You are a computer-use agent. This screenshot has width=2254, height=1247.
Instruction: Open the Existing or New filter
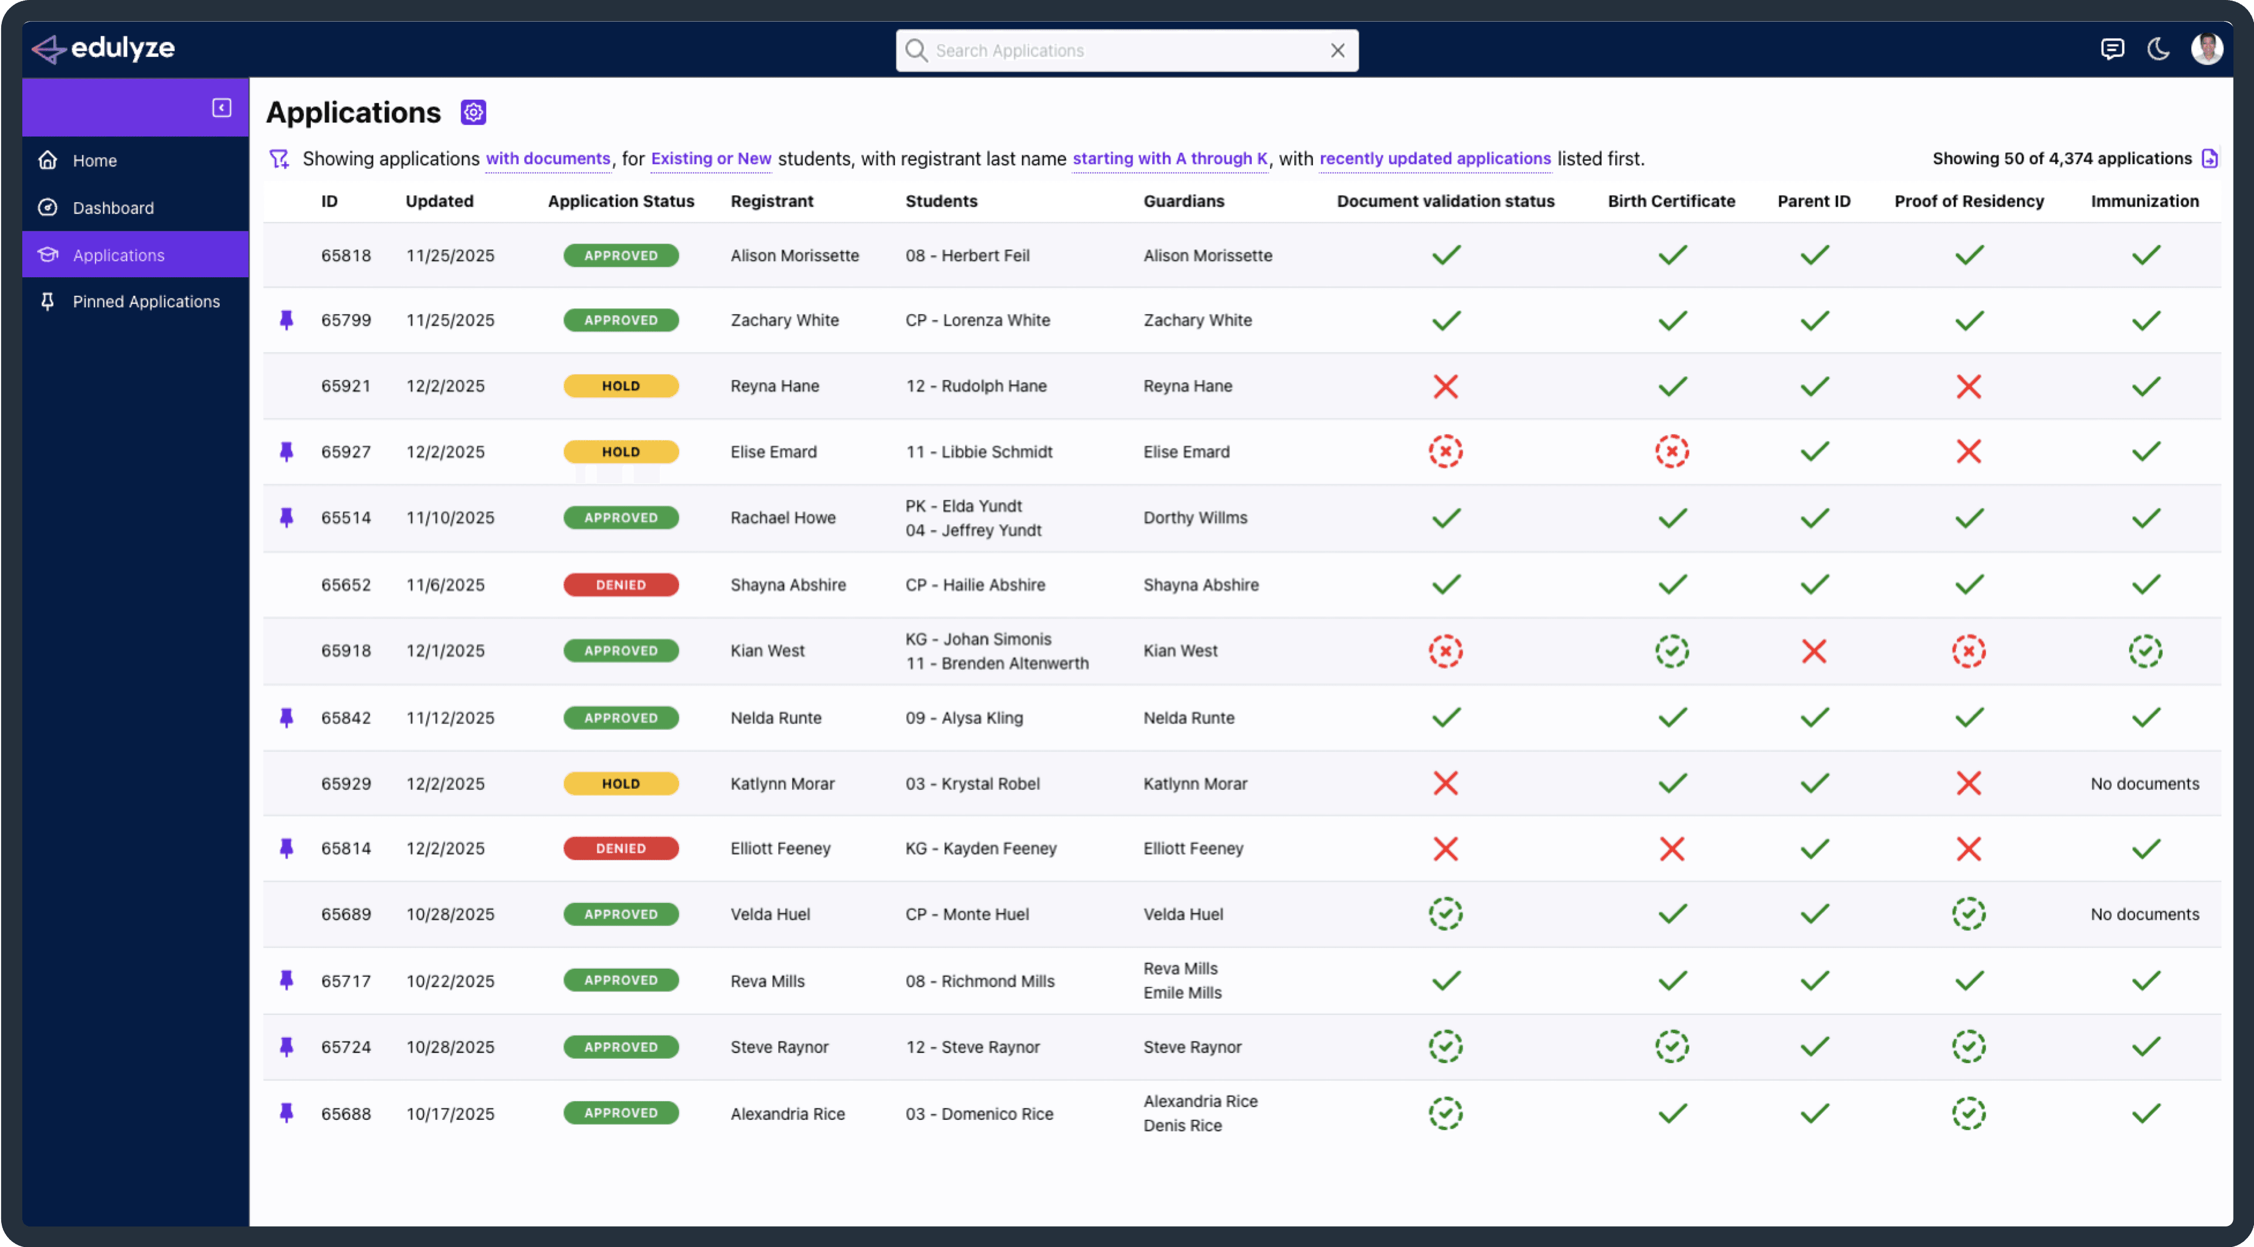[711, 158]
